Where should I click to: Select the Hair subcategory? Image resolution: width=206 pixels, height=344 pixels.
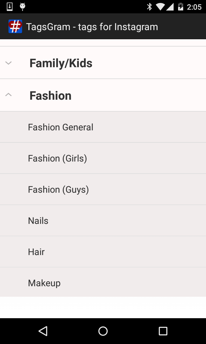click(36, 252)
